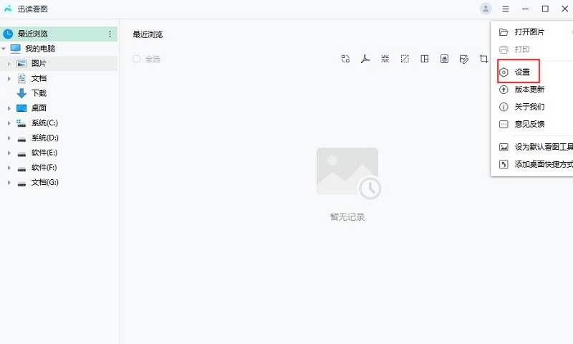This screenshot has height=344, width=573.
Task: Choose 打开图片 from the menu
Action: (531, 32)
